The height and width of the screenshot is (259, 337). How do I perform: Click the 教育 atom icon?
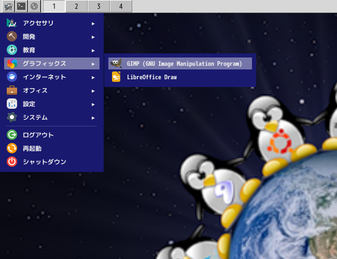click(12, 50)
